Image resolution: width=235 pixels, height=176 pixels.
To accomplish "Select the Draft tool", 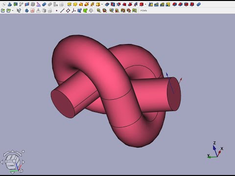I will click(x=186, y=4).
